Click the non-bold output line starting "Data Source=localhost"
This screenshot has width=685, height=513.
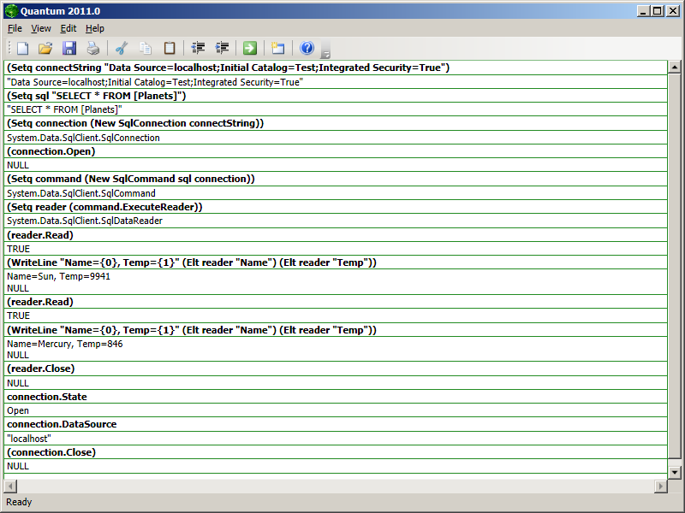coord(336,82)
